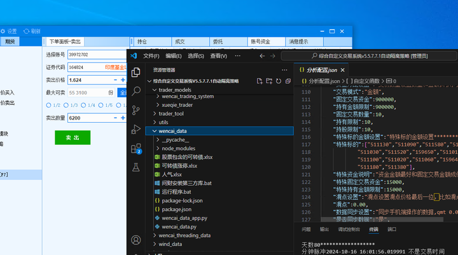Select the 1/5 quantity radio button
458x255 pixels.
point(101,105)
